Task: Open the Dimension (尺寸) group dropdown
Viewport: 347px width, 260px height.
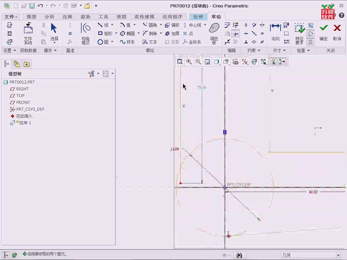Action: (279, 50)
